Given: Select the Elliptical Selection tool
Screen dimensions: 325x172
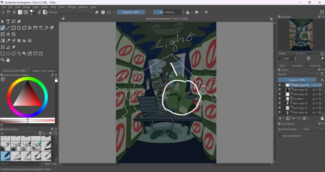Looking at the screenshot, I should (8, 54).
